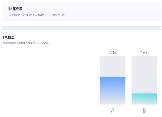Select option letter A

click(113, 111)
